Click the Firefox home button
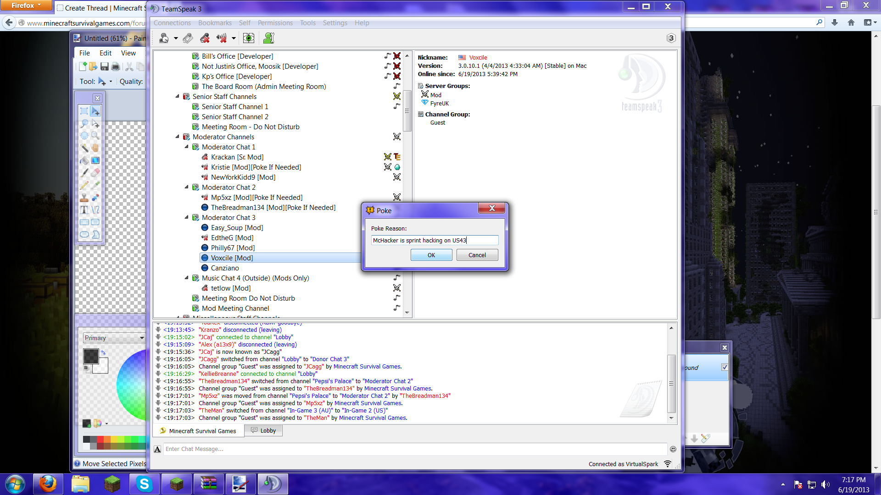 [x=851, y=22]
